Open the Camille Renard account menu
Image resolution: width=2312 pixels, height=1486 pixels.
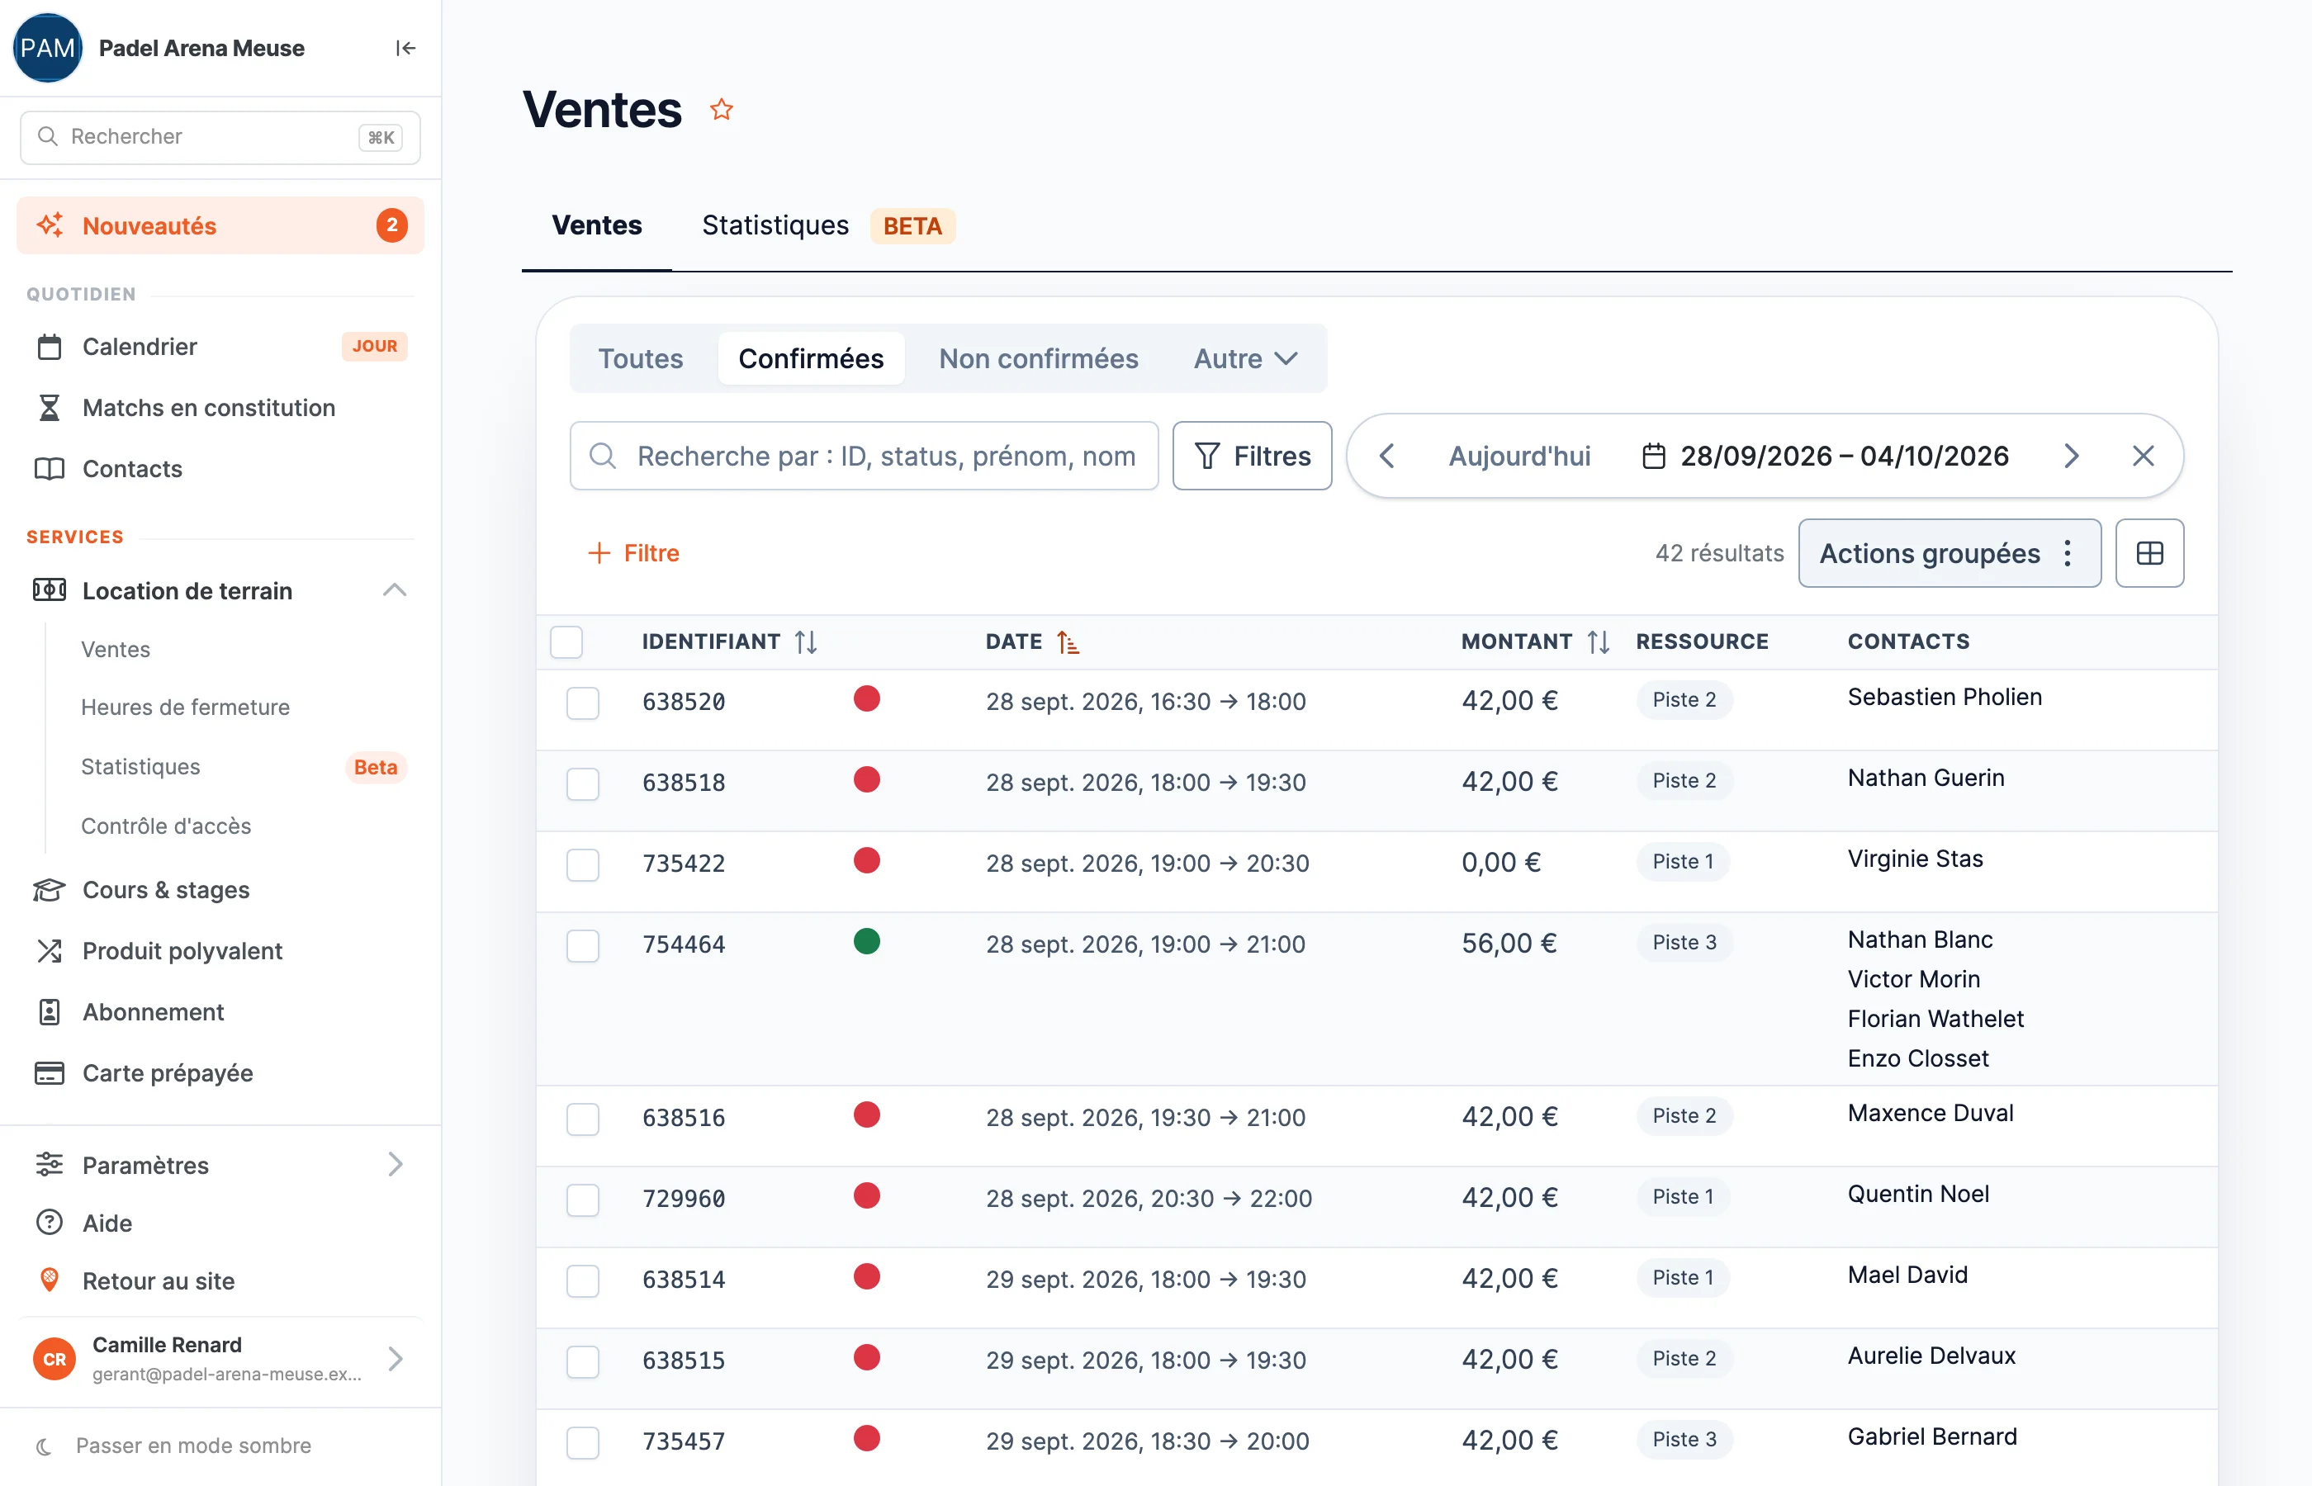220,1359
